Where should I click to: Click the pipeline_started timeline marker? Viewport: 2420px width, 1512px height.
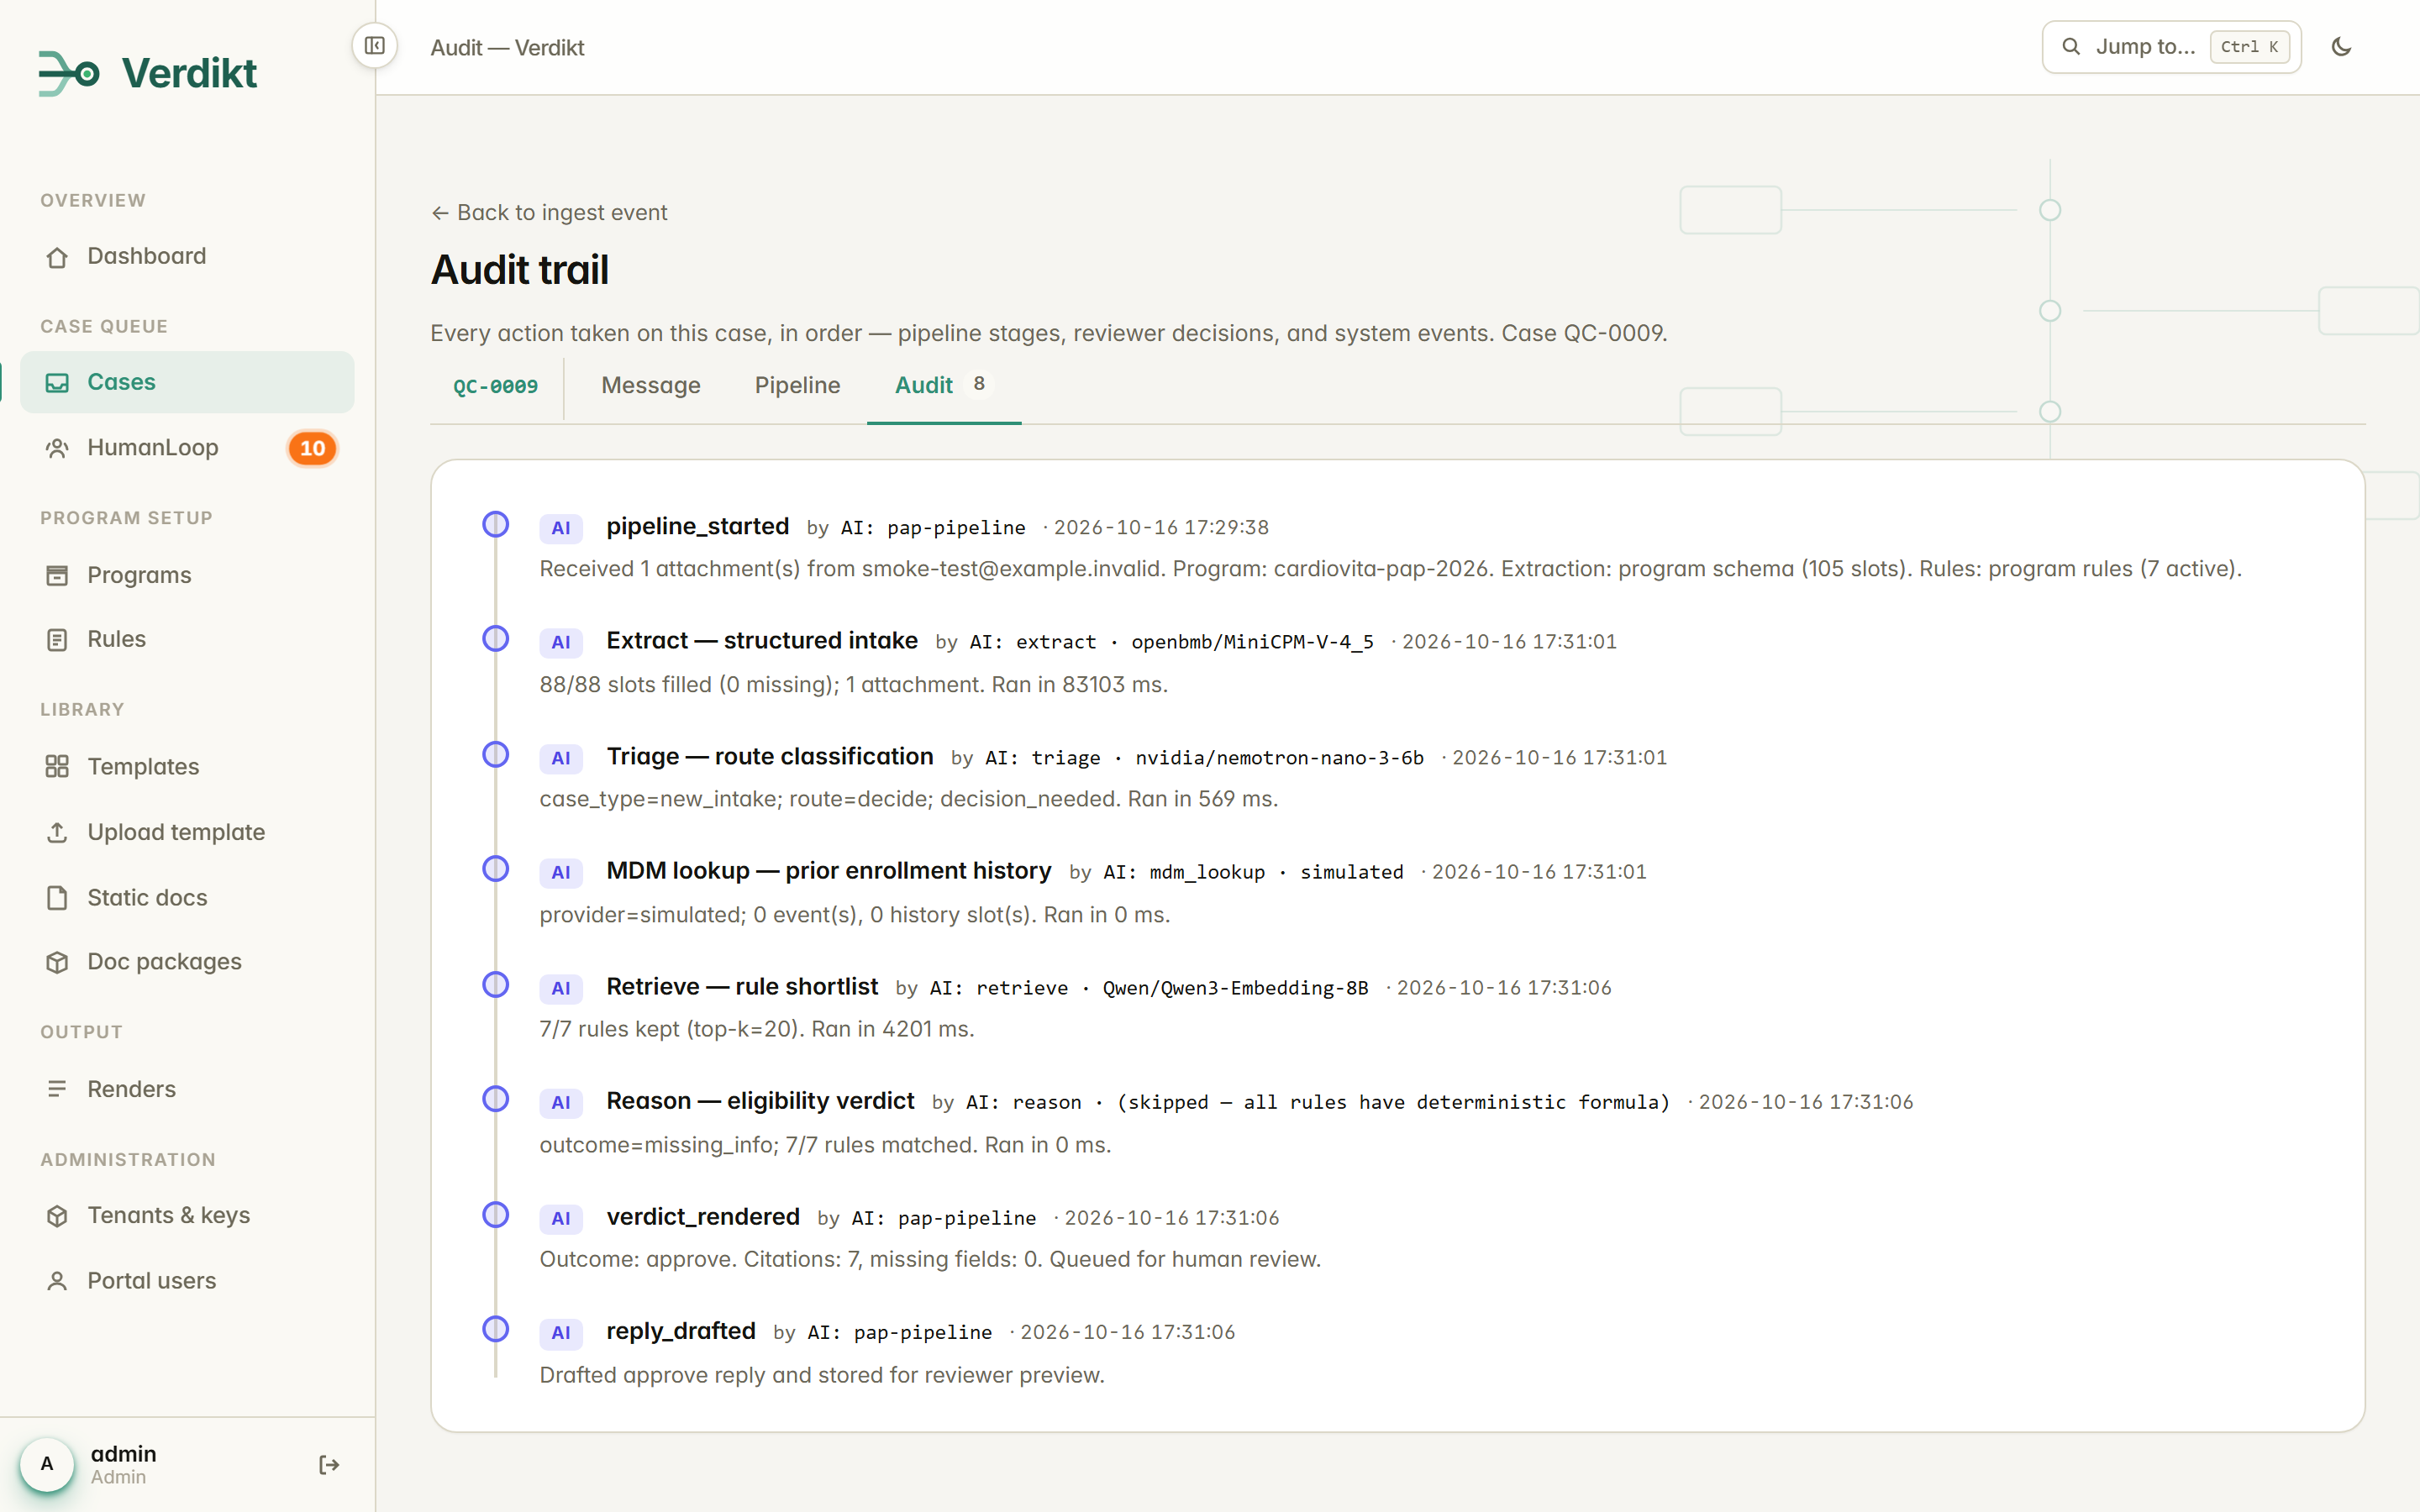pyautogui.click(x=496, y=524)
